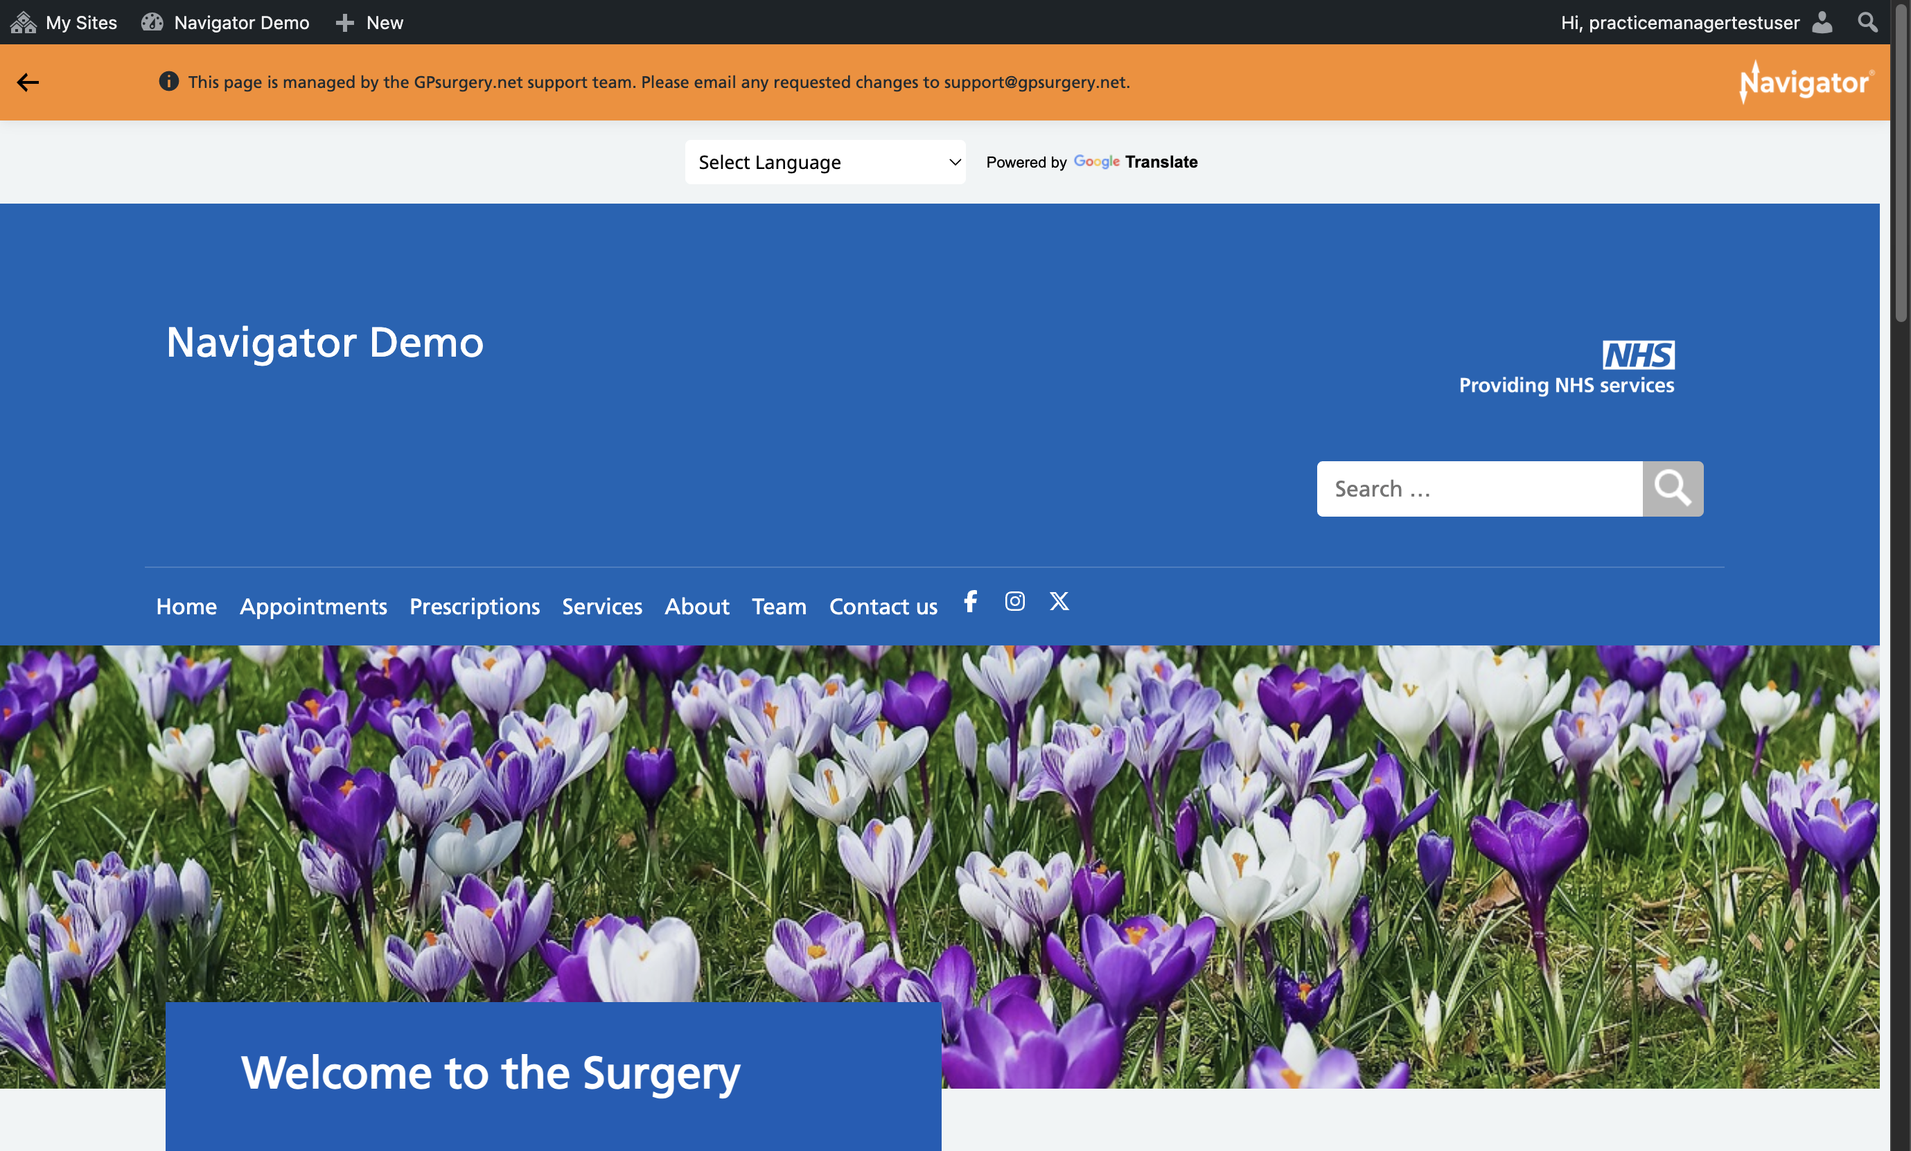Image resolution: width=1911 pixels, height=1151 pixels.
Task: Click the Google Translate link
Action: [1136, 162]
